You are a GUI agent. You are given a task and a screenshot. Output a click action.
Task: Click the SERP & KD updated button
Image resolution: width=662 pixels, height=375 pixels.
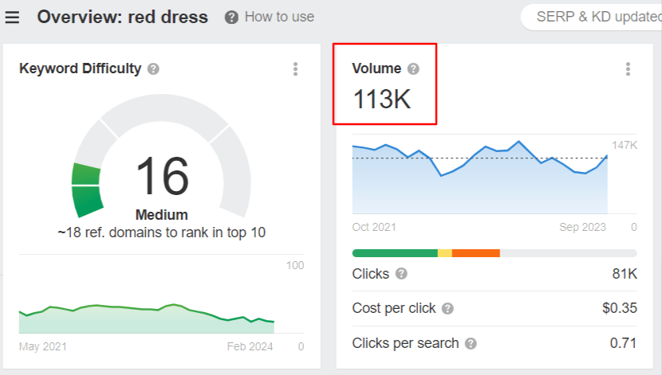(x=592, y=17)
